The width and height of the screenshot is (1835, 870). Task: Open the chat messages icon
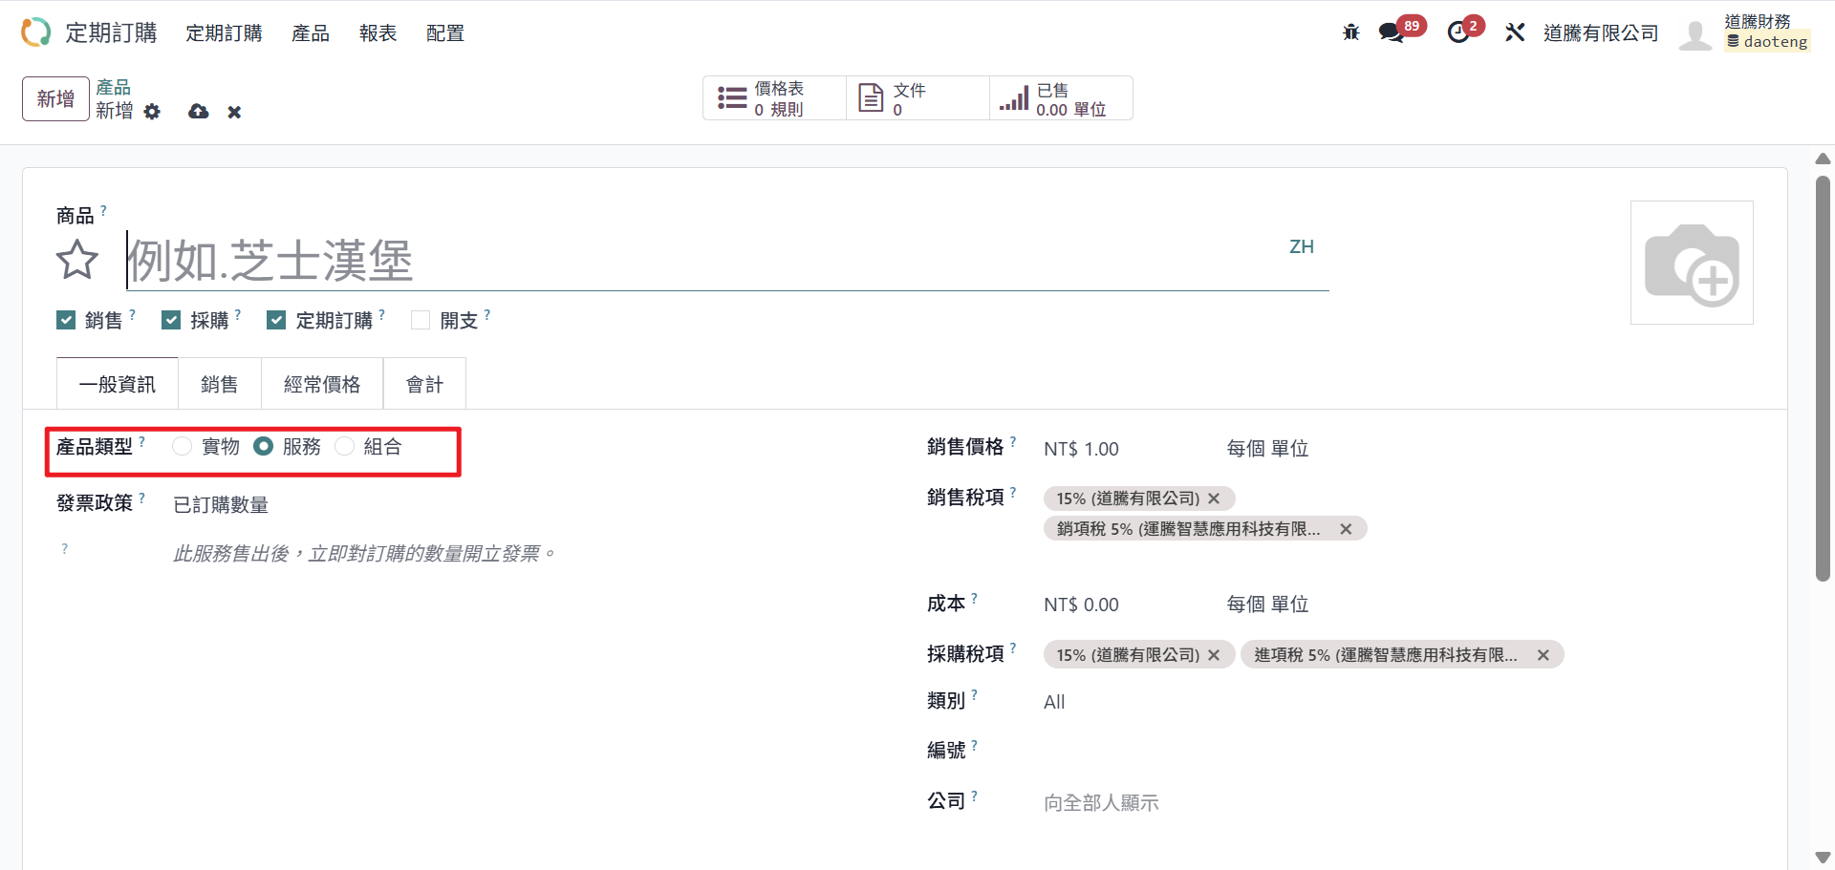click(1391, 32)
